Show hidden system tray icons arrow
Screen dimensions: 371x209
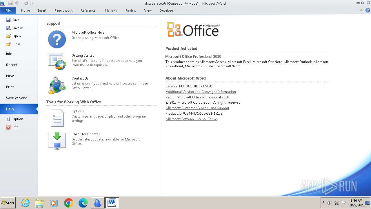click(323, 203)
